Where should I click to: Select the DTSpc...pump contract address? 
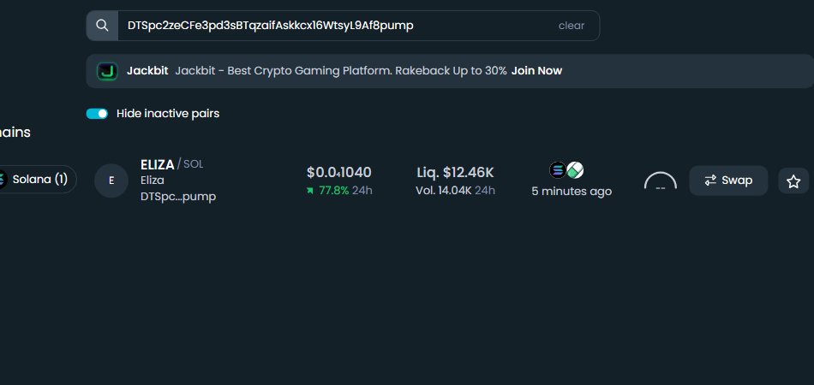pos(178,197)
